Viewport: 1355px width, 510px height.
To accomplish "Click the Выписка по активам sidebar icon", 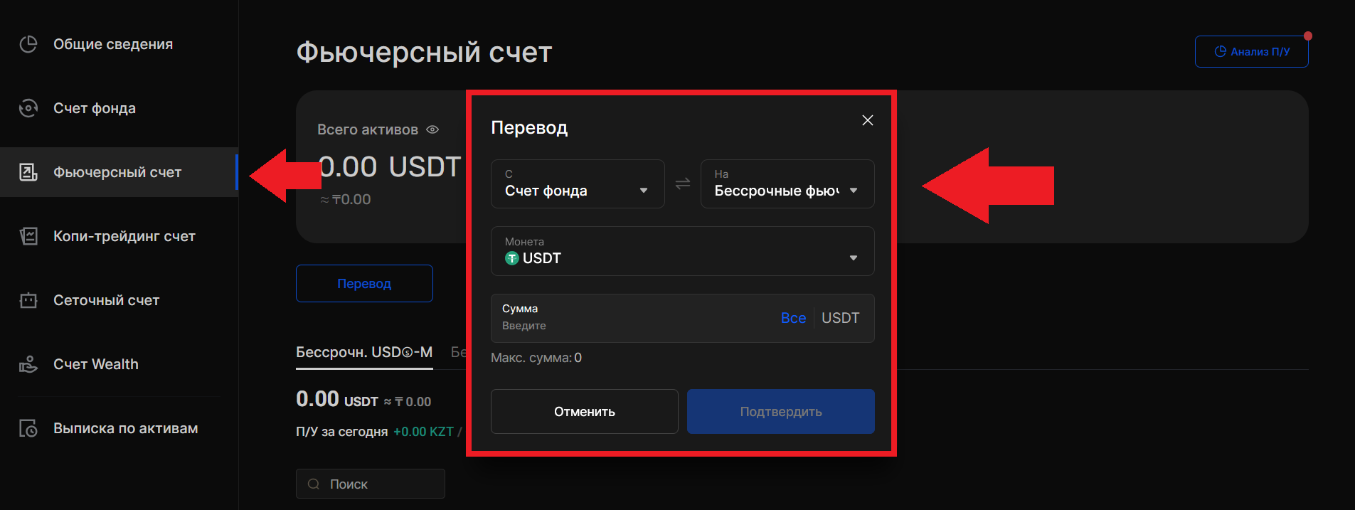I will (x=28, y=428).
